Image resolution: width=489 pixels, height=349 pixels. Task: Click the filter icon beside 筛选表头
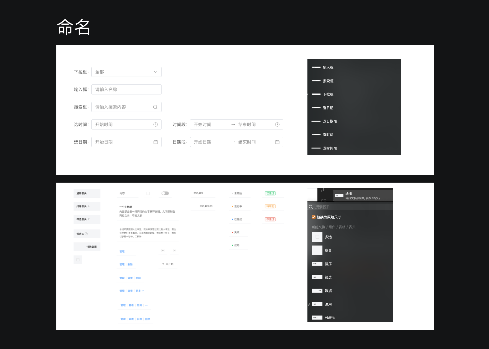(x=89, y=219)
